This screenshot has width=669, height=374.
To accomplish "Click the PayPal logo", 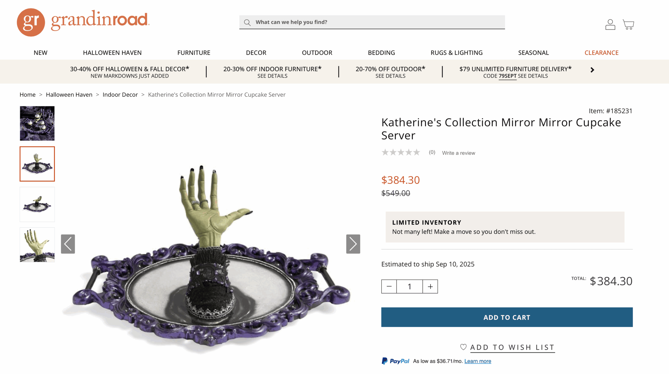I will click(x=395, y=361).
